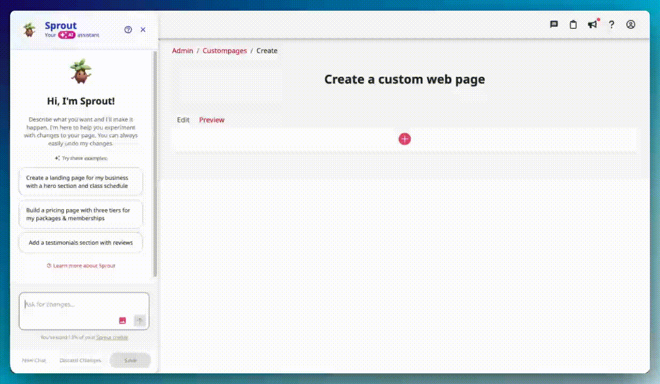Screen dimensions: 660x384
Task: Click the send arrow in the chat input
Action: (139, 320)
